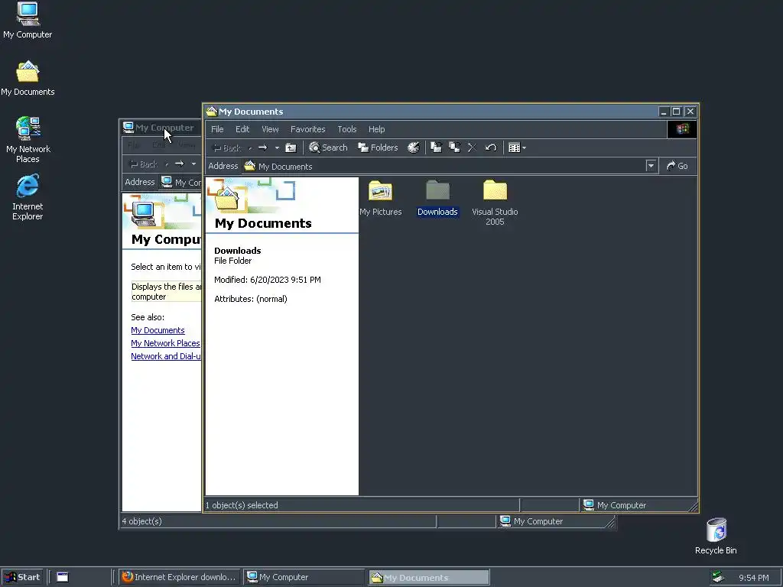
Task: Click the Show Desktop quick launch icon
Action: click(63, 577)
